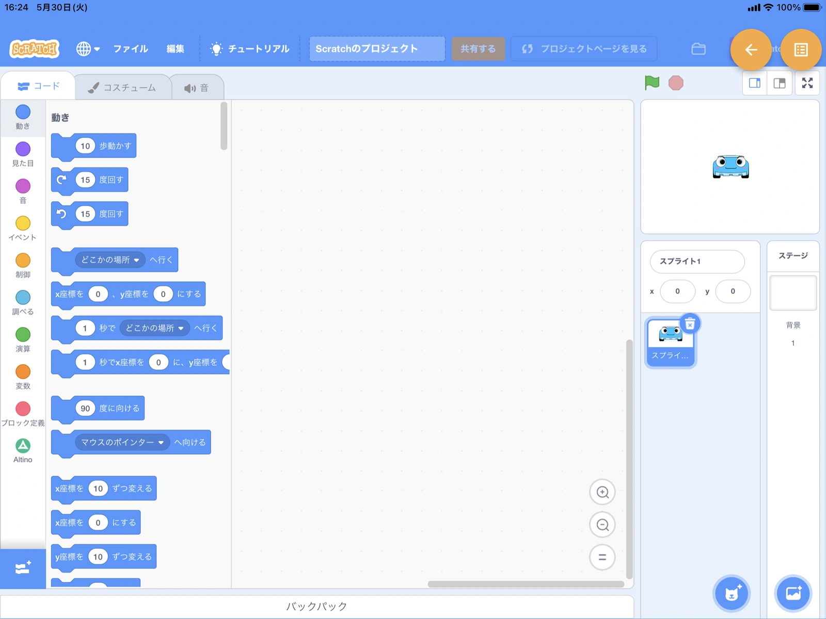Select the 見た目 block category
826x619 pixels.
point(23,155)
